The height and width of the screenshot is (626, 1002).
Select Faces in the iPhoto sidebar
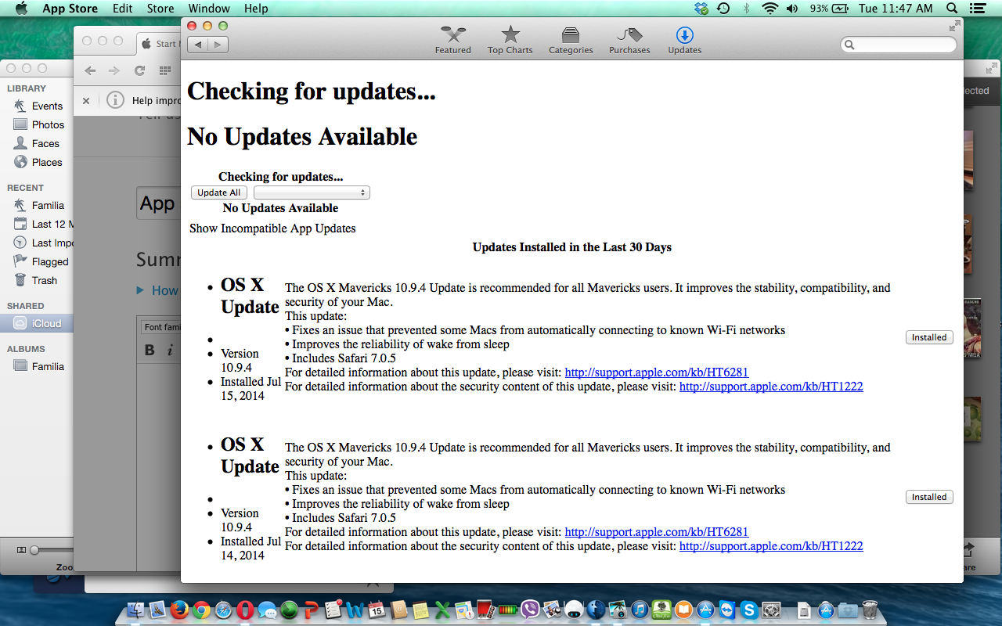[x=37, y=143]
